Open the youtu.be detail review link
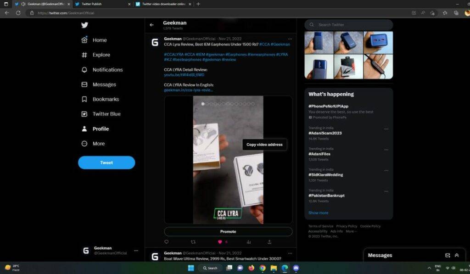The image size is (470, 274). coord(184,75)
